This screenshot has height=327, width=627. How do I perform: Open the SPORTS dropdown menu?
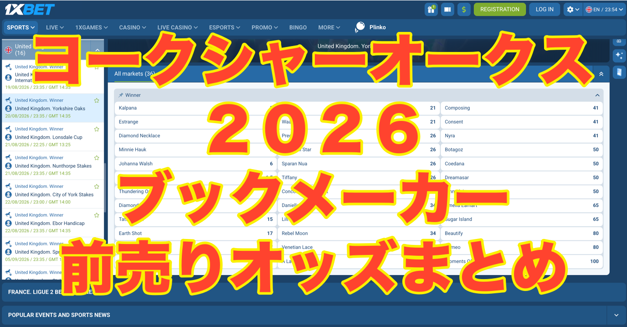(21, 27)
